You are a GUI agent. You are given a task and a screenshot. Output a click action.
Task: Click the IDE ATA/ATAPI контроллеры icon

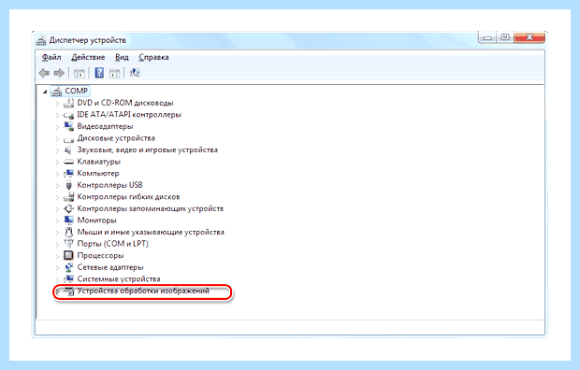69,115
